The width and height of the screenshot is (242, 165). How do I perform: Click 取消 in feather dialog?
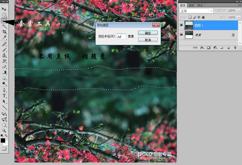click(x=148, y=40)
